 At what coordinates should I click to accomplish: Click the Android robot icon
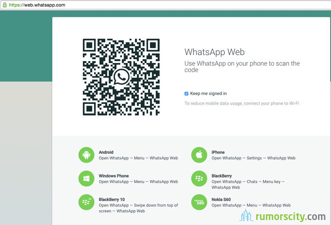pyautogui.click(x=86, y=155)
